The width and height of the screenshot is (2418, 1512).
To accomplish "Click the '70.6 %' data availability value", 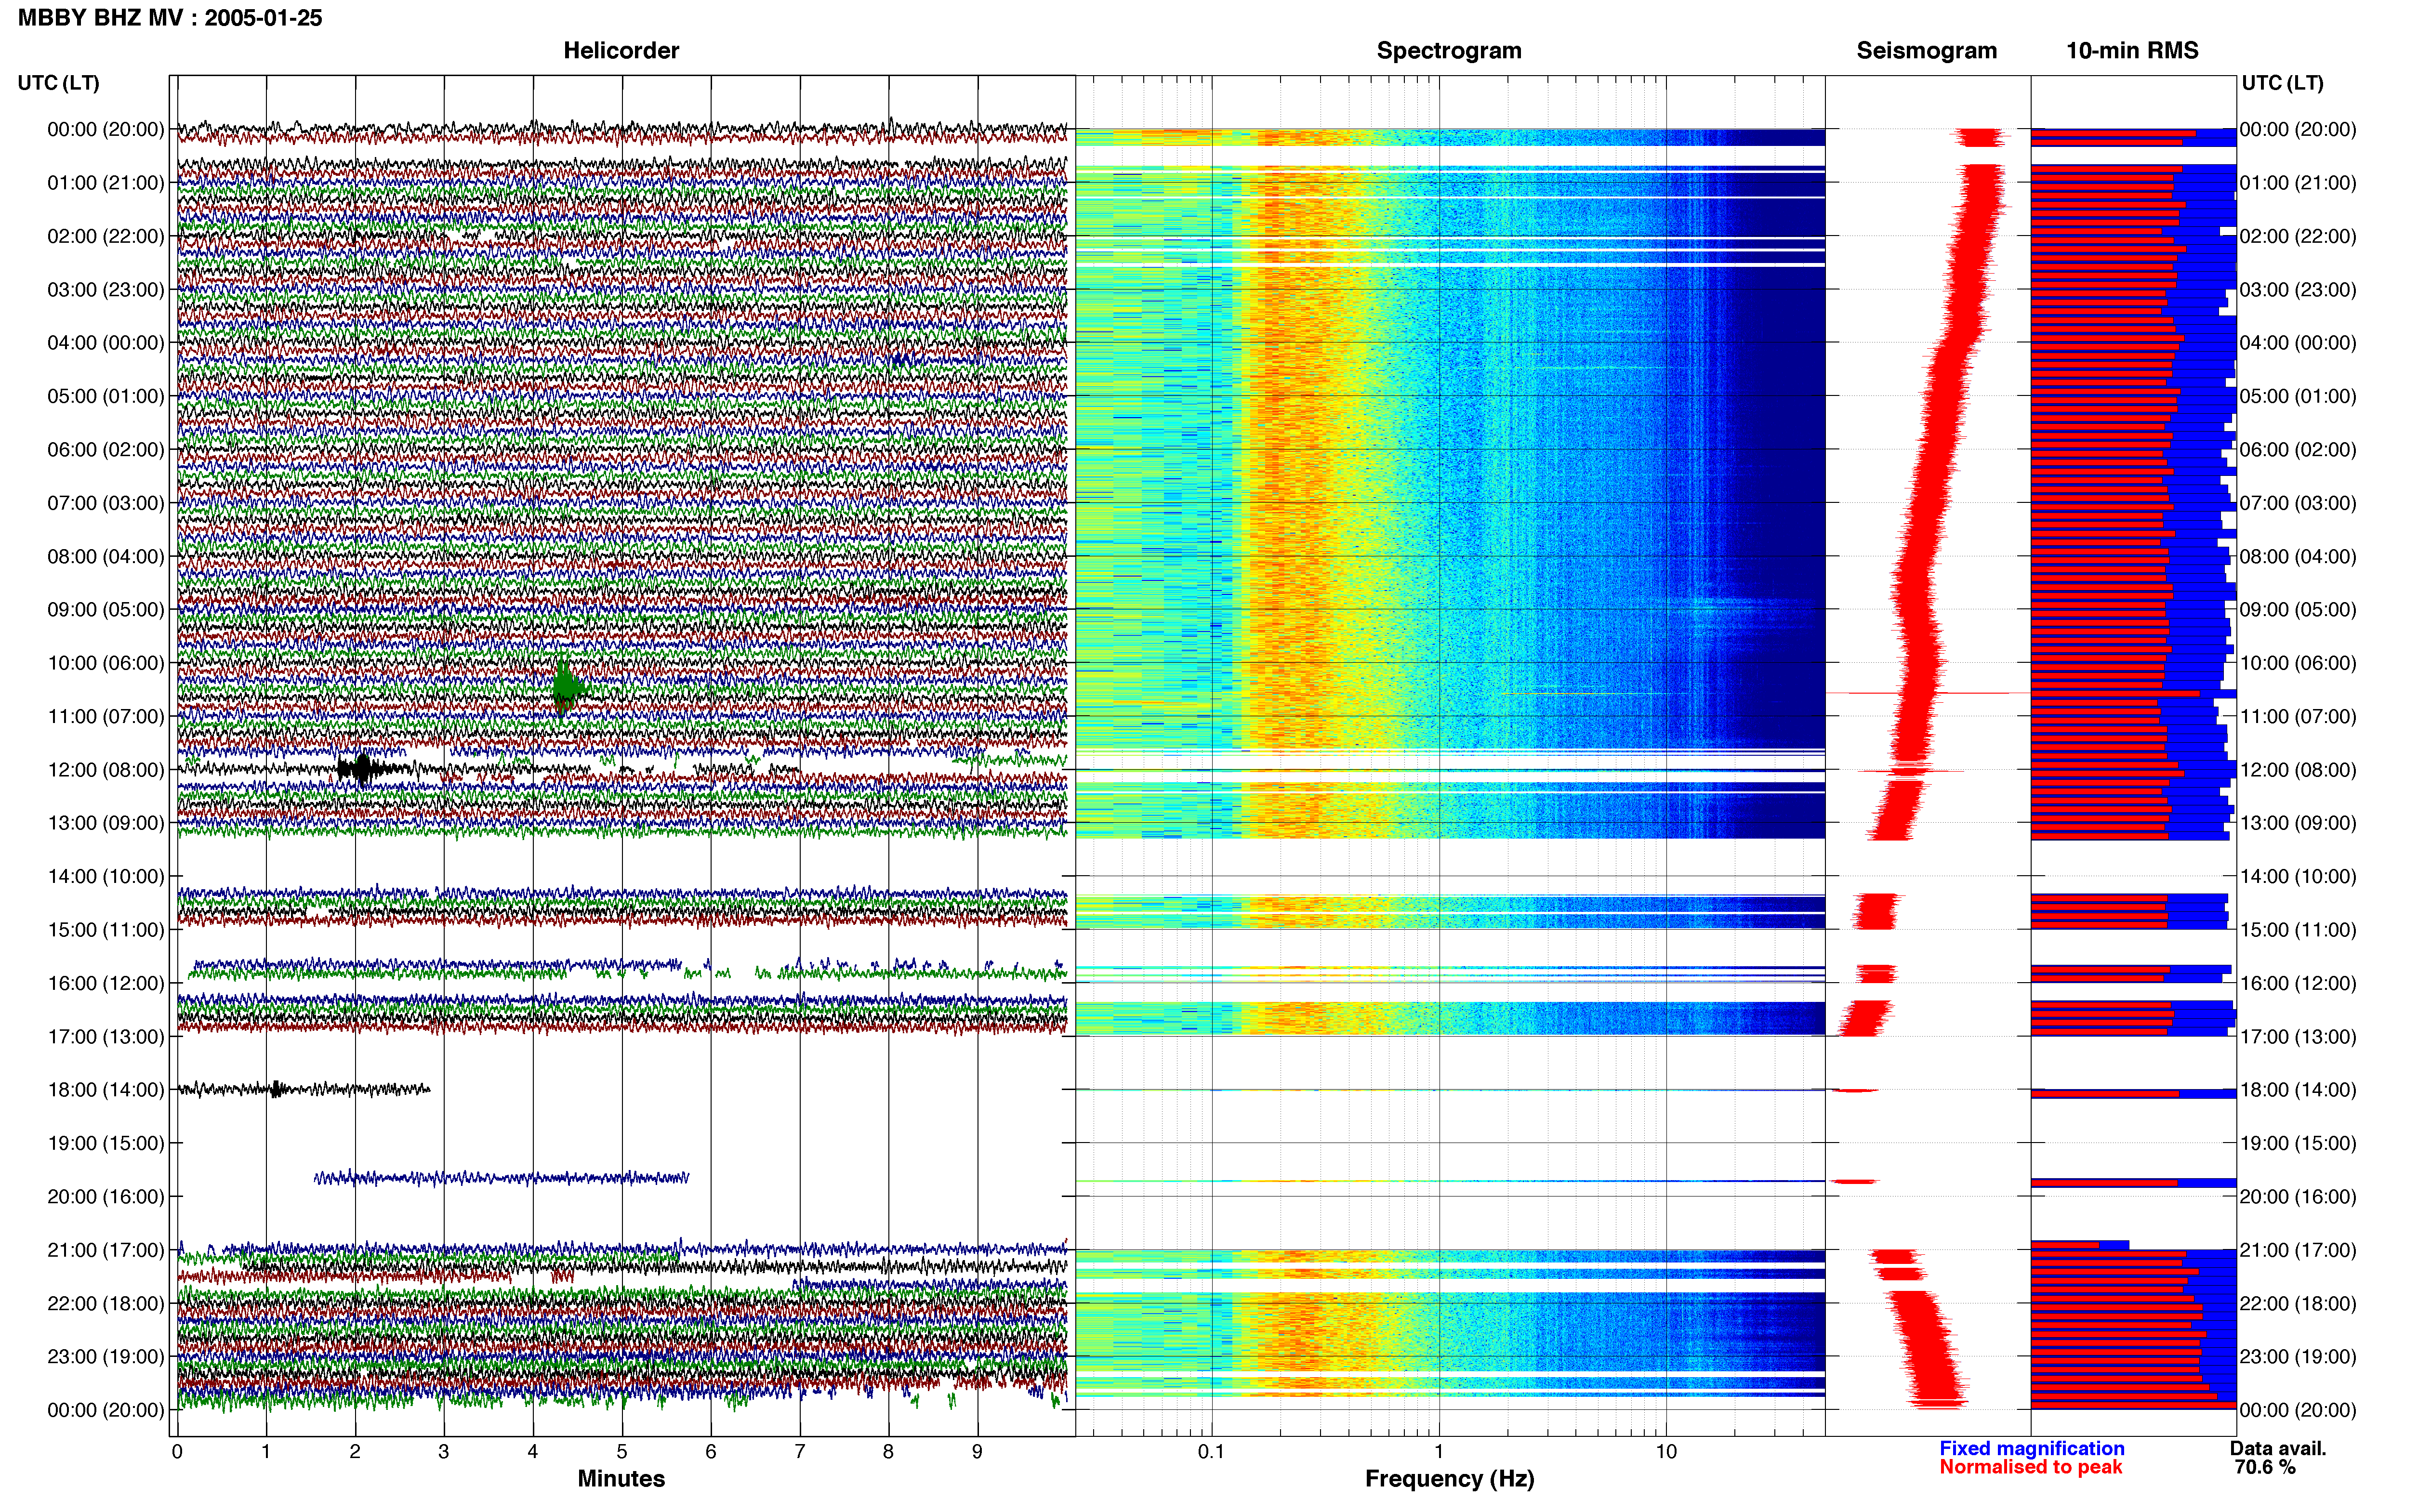I will tap(2265, 1467).
